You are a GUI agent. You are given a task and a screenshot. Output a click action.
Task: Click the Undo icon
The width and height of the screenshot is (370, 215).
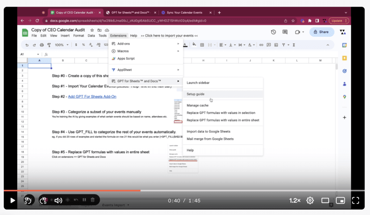tap(27, 45)
